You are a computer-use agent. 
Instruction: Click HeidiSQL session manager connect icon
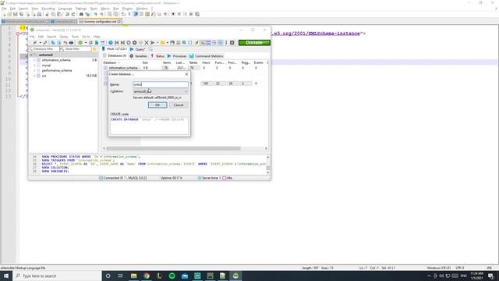[34, 43]
